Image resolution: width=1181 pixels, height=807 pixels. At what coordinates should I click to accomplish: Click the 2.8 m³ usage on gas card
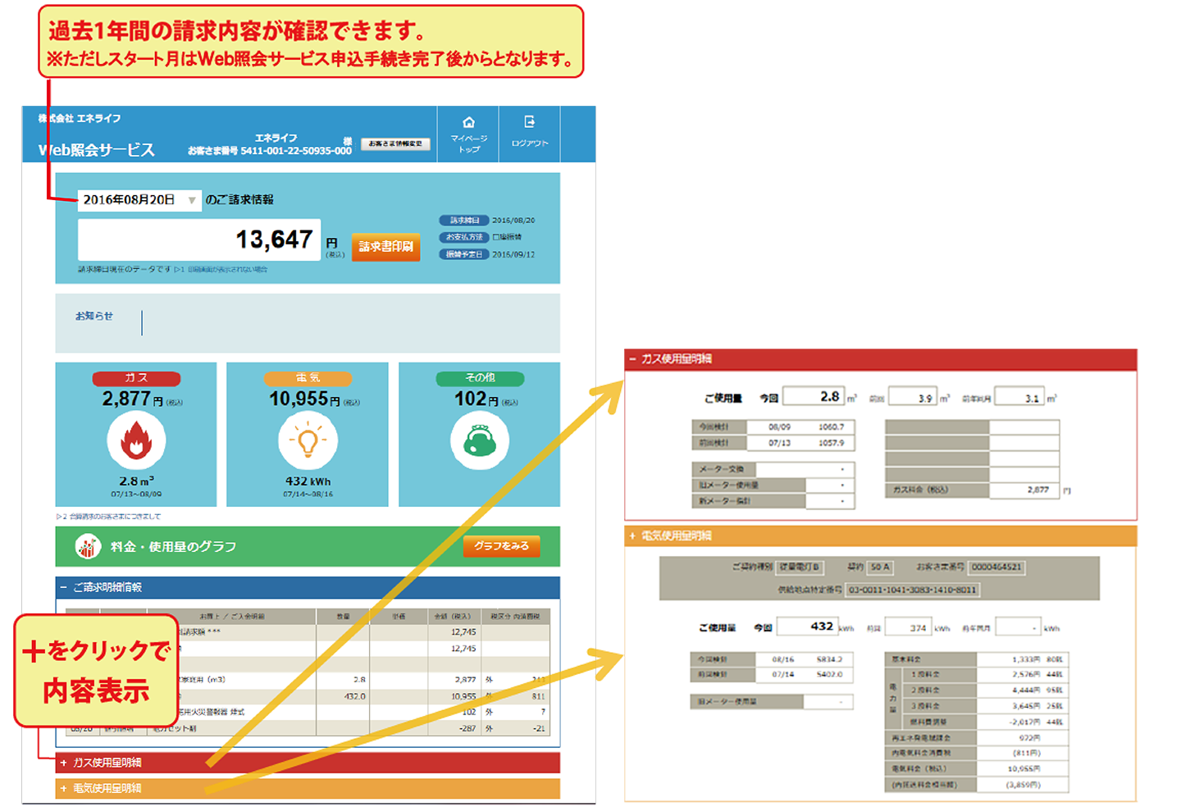[x=136, y=481]
